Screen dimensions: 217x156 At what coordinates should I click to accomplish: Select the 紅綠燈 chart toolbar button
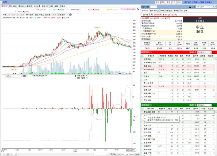point(48,15)
